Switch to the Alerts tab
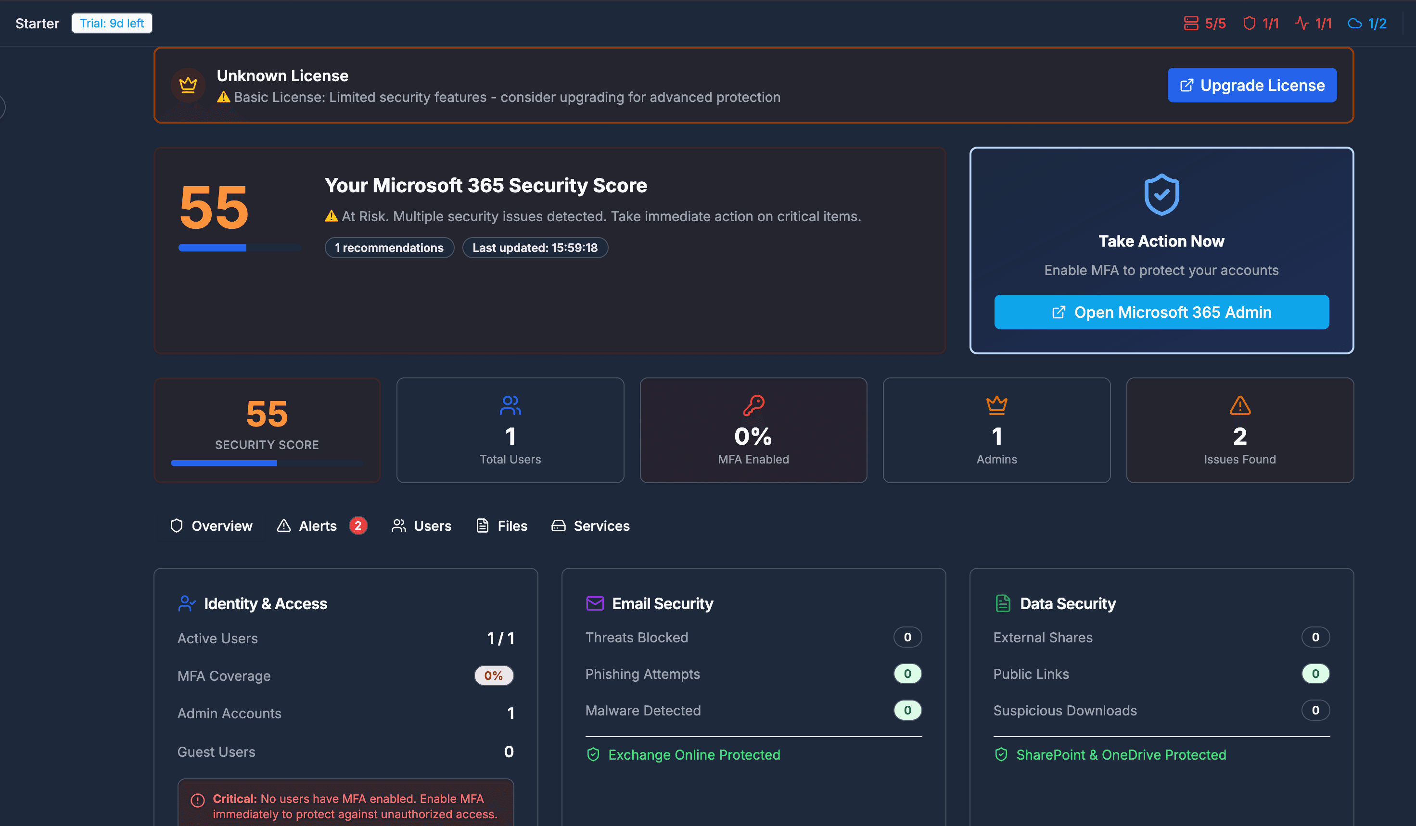Screen dimensions: 1416x826 [x=318, y=526]
